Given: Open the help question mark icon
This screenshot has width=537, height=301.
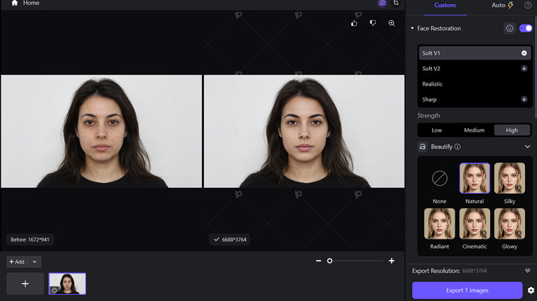Looking at the screenshot, I should click(528, 5).
